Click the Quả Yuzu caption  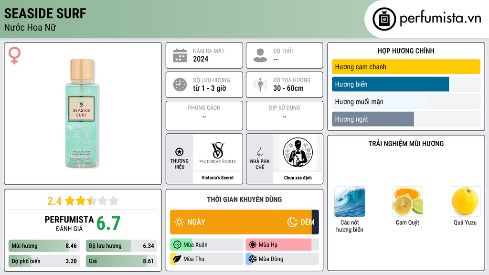(x=465, y=222)
